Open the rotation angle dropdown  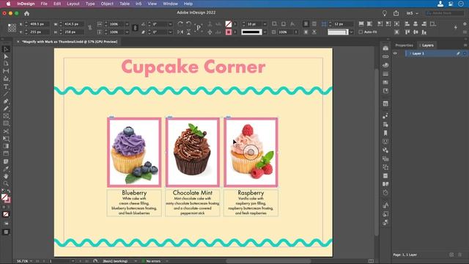pos(170,24)
